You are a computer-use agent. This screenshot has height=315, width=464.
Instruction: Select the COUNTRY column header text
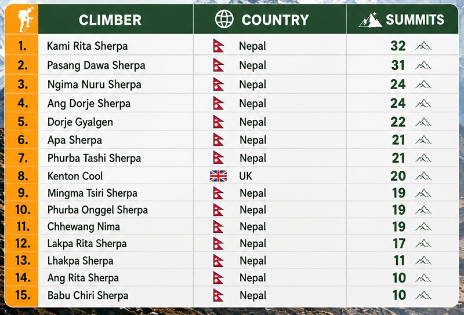275,20
